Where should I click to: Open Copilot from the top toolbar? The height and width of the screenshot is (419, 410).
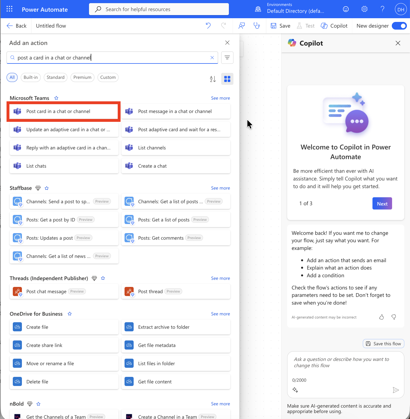(x=334, y=26)
